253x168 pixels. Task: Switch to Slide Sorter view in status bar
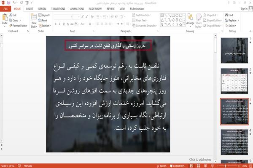199,166
